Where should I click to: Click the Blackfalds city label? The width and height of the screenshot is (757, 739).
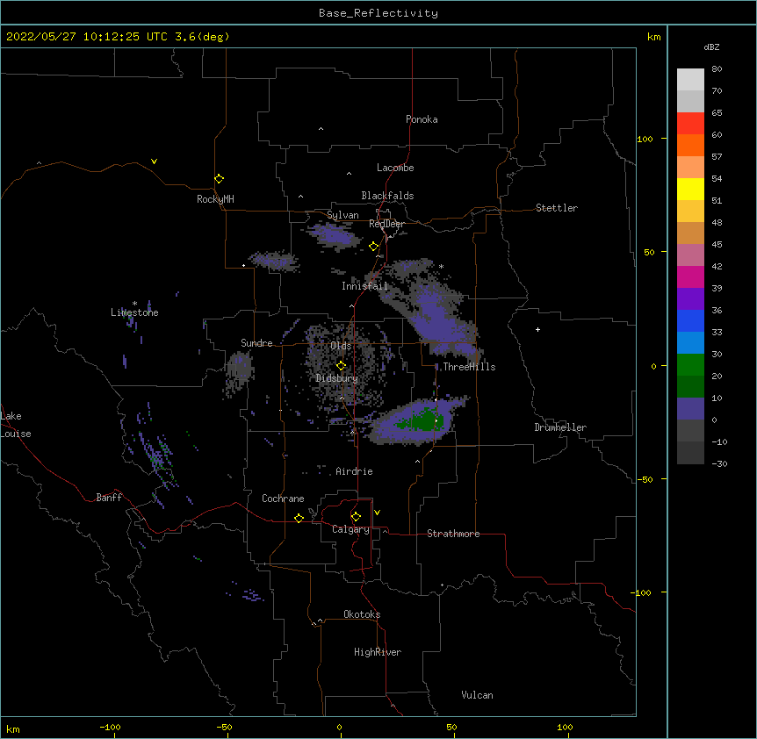point(387,196)
